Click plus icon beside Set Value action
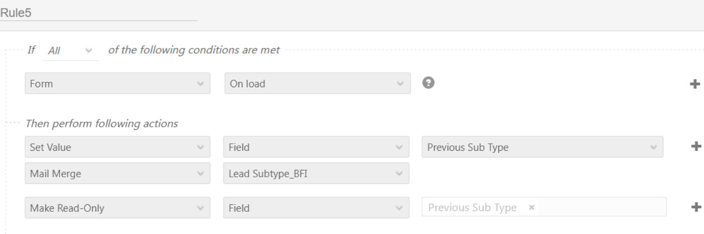This screenshot has width=704, height=234. pos(695,146)
